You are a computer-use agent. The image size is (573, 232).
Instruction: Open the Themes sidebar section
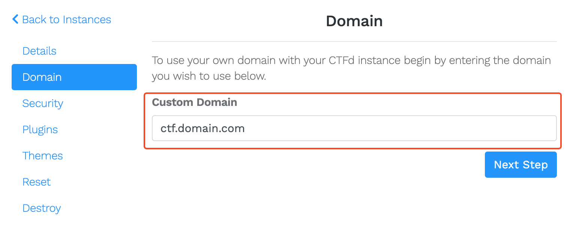[43, 156]
